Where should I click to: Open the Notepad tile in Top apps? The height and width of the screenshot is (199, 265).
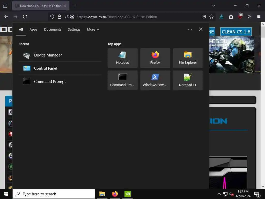tap(123, 58)
